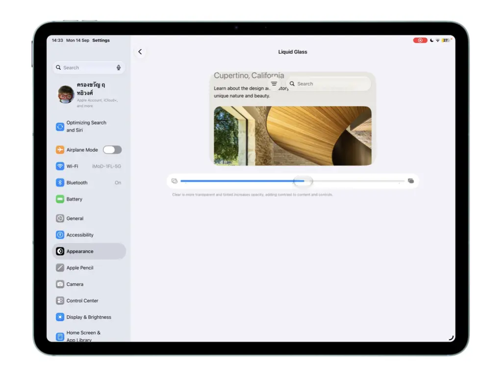Viewport: 502px width, 377px height.
Task: Go back with the chevron button
Action: point(140,52)
